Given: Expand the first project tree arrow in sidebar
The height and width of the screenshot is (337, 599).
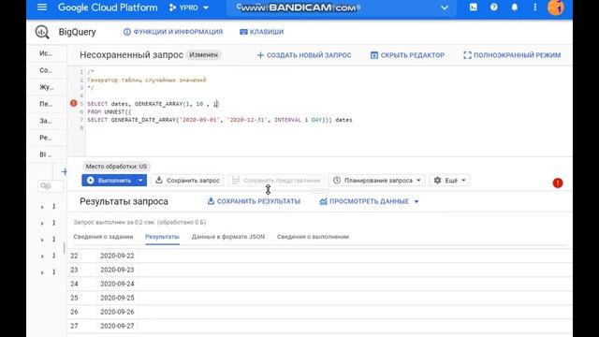Looking at the screenshot, I should coord(42,207).
